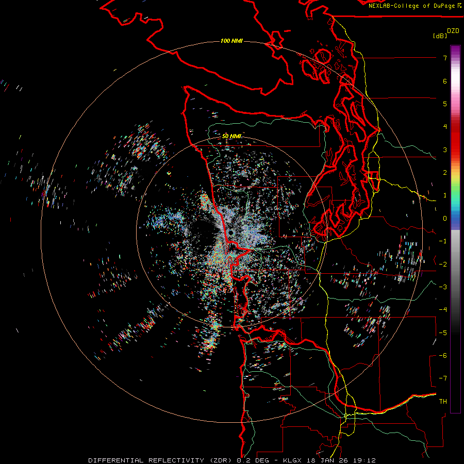Click the radar site dot at center

[x=230, y=233]
